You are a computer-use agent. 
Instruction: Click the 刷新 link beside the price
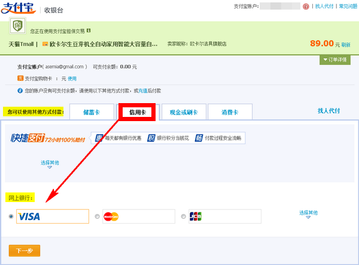click(346, 45)
